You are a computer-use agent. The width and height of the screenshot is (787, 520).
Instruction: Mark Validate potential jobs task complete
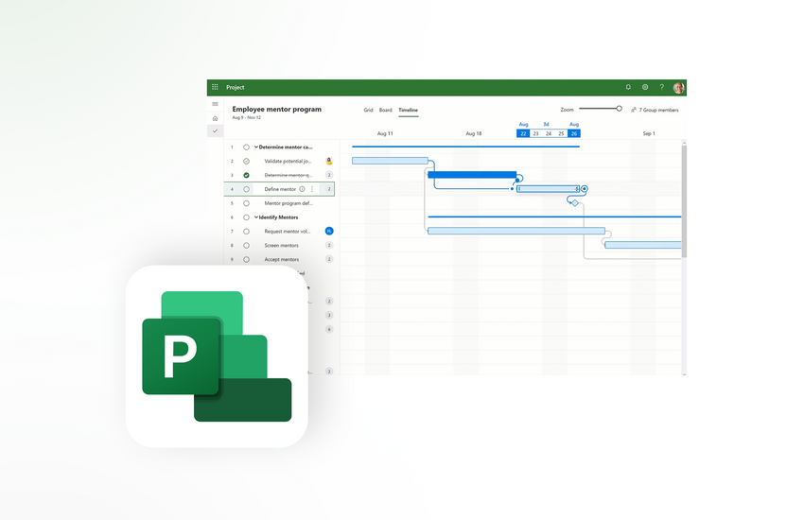[246, 162]
